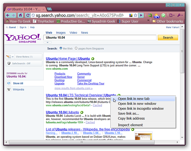Screen dimensions: 191x151
Task: Click the green circle beside Ubuntu Home Page
Action: [93, 59]
